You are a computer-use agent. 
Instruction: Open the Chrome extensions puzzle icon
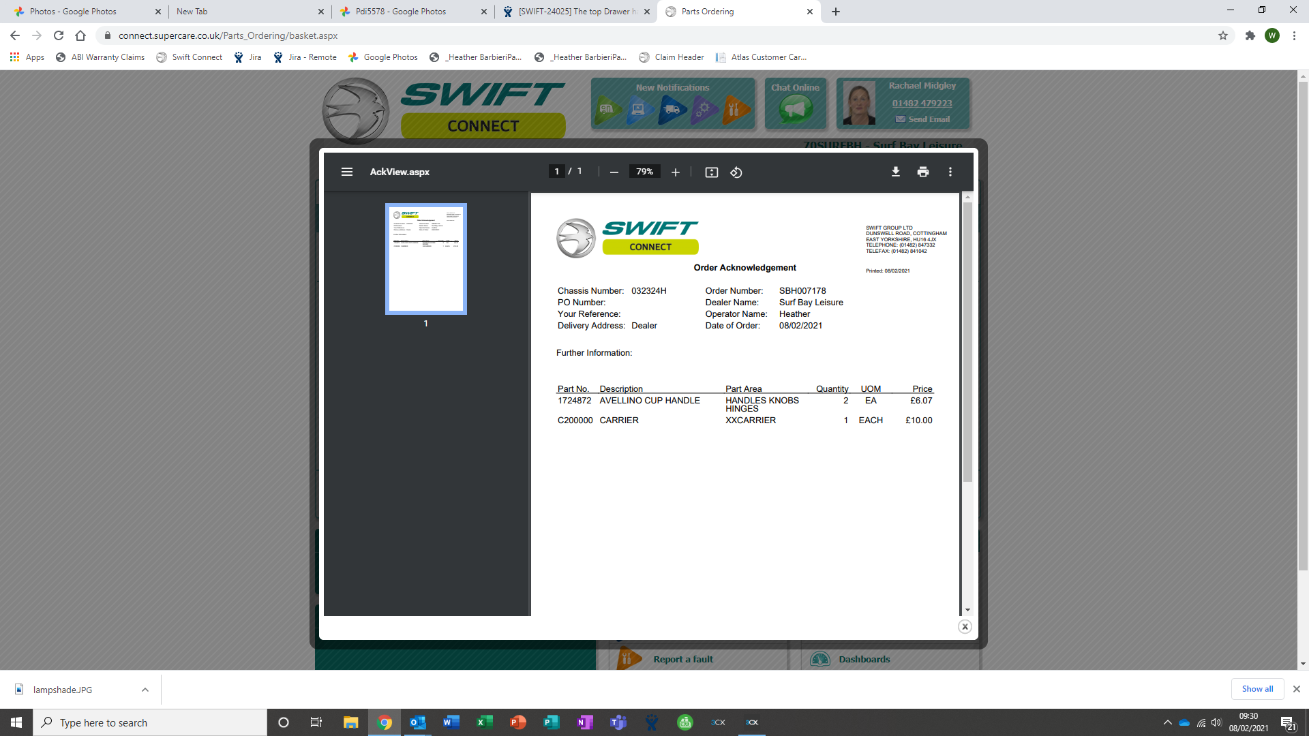click(1250, 35)
